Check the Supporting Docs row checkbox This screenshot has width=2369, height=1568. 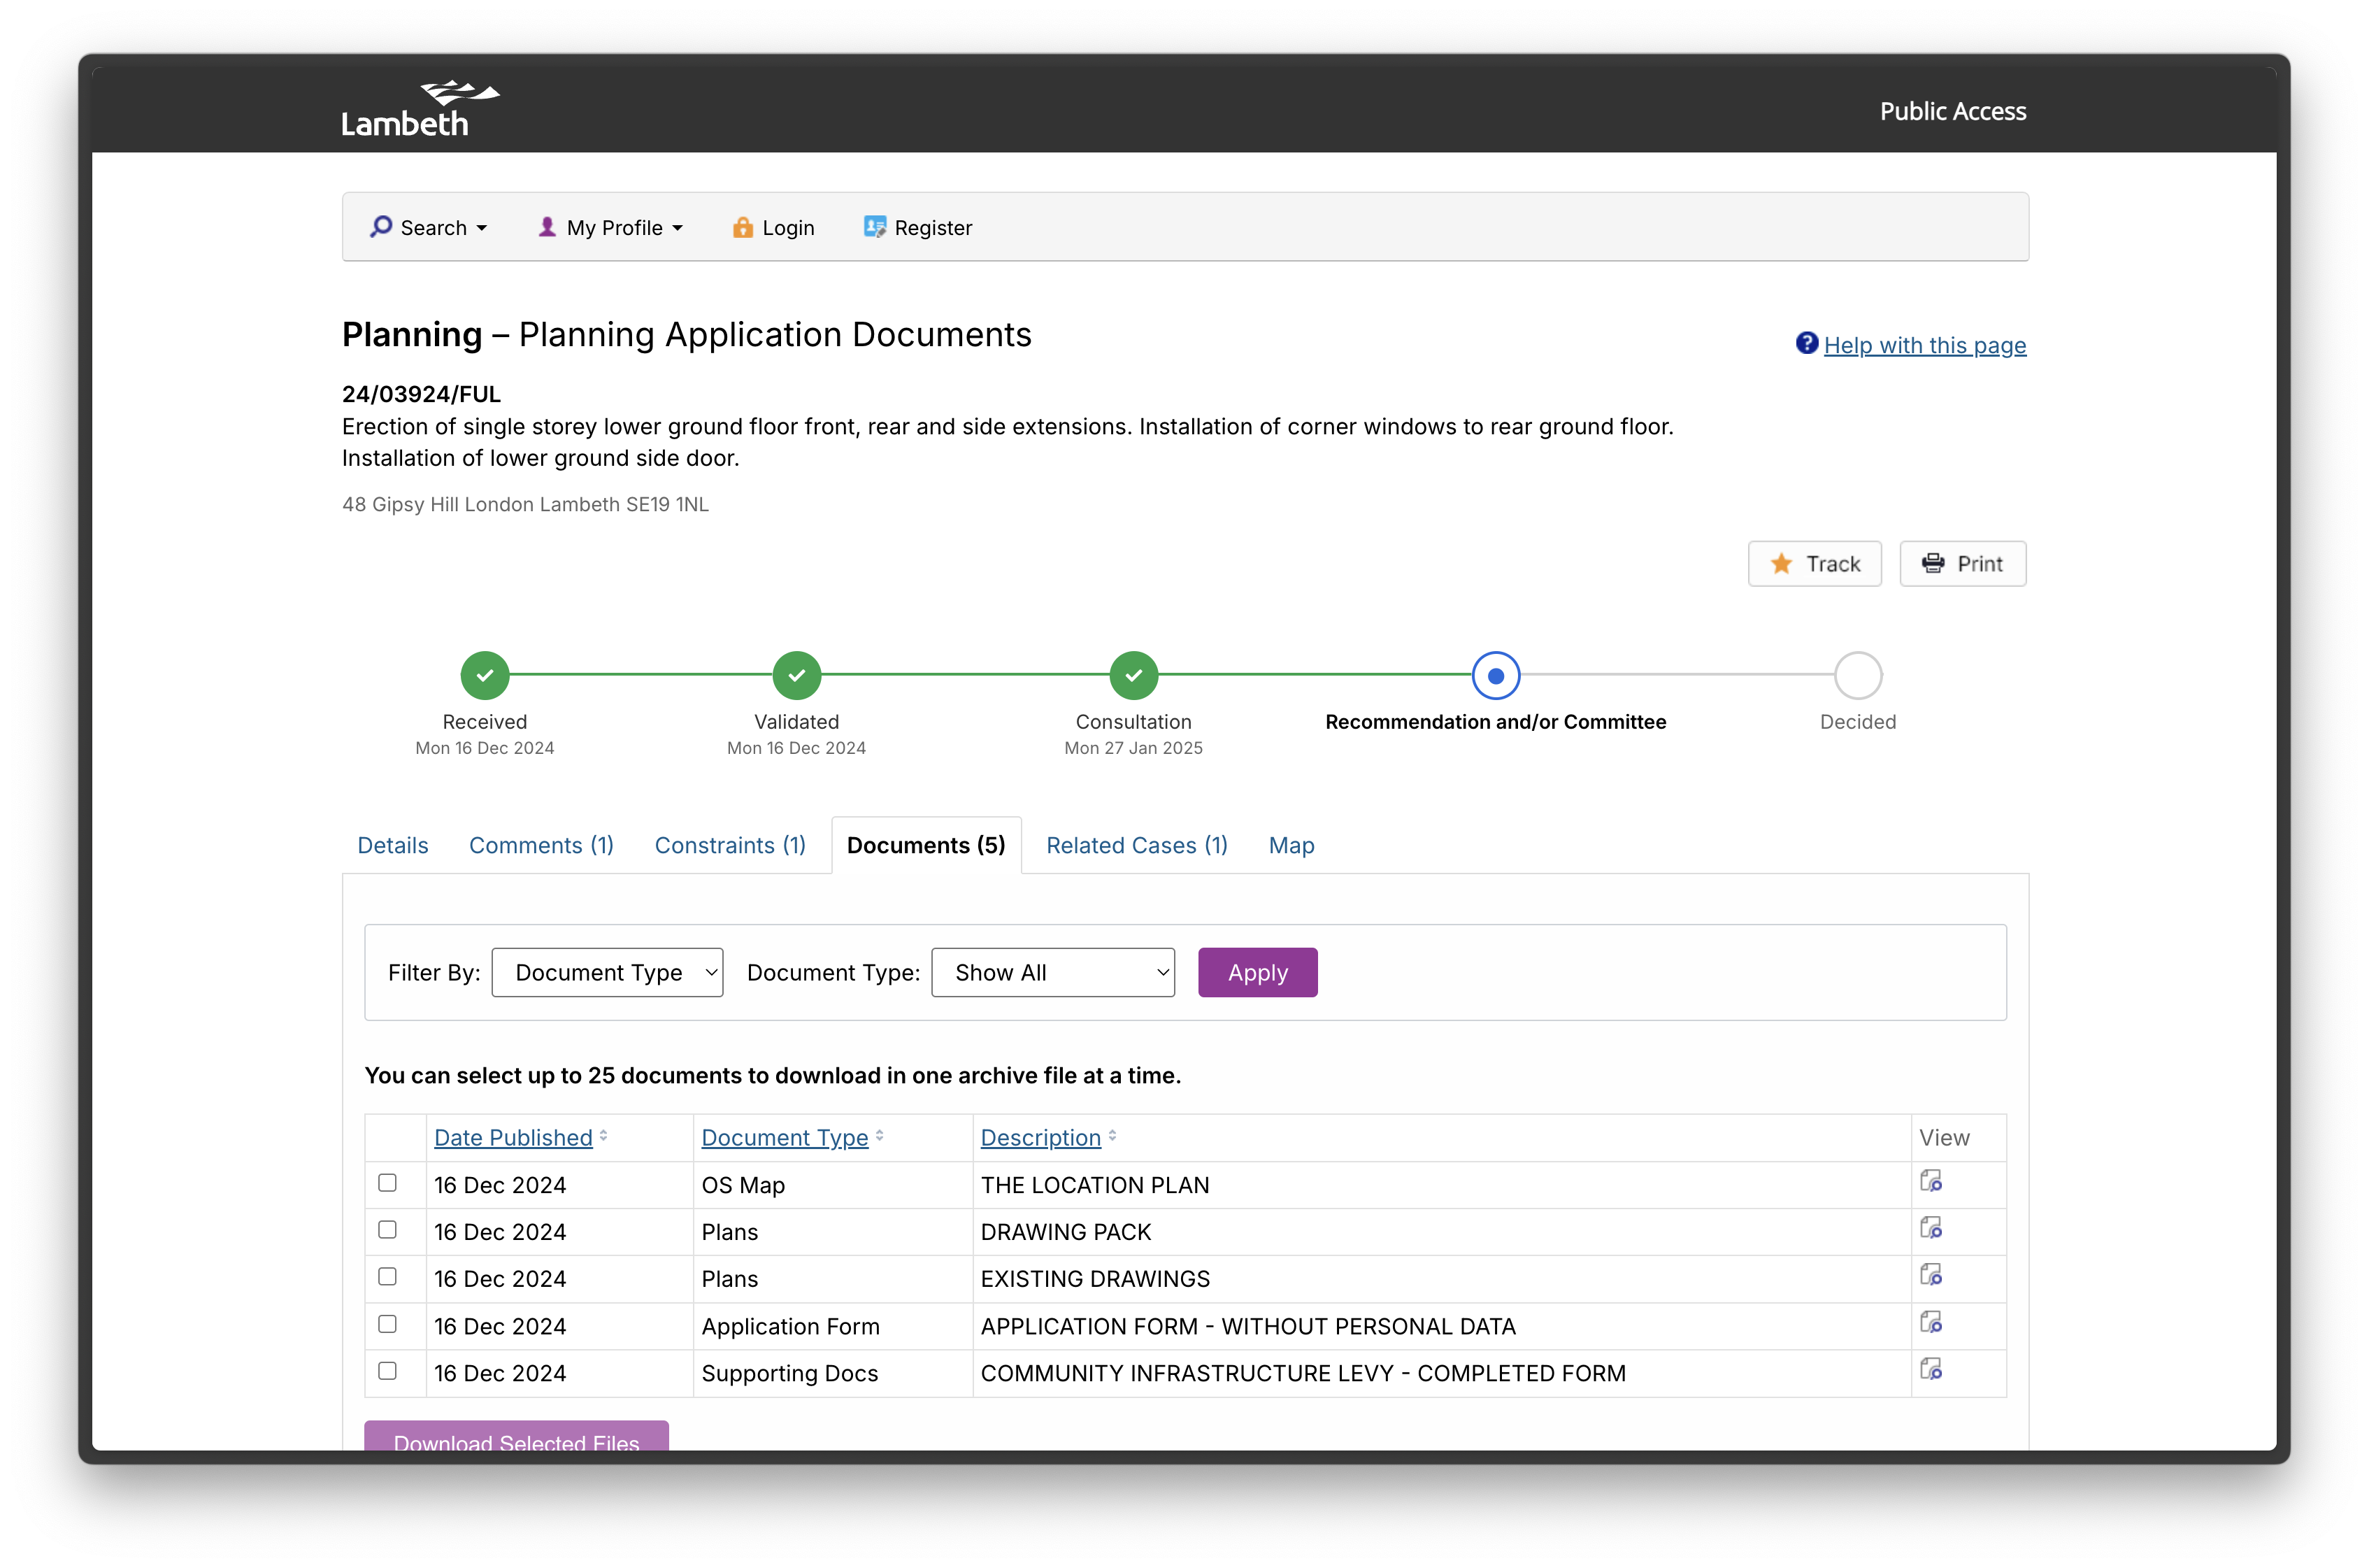pos(388,1371)
